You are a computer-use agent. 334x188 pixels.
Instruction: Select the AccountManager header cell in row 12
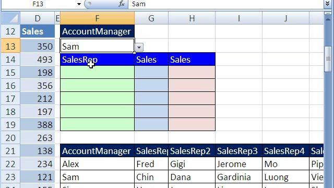[x=98, y=31]
